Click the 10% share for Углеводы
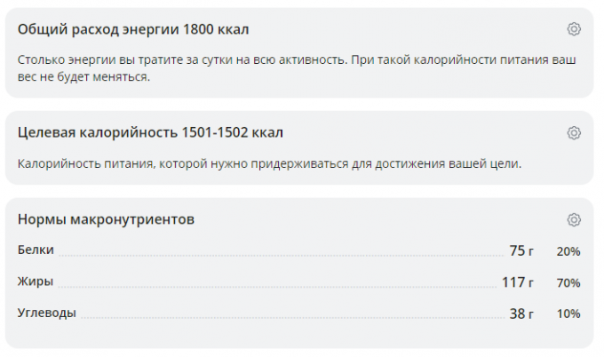604x357 pixels. click(568, 314)
